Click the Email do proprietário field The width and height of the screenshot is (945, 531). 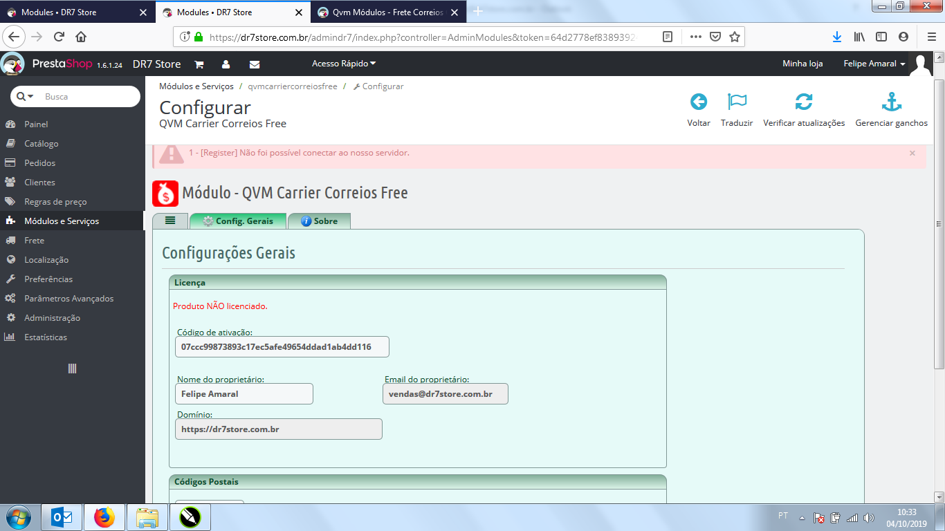pyautogui.click(x=445, y=394)
